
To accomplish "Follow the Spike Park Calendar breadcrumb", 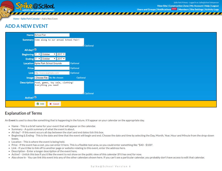I will (x=30, y=19).
